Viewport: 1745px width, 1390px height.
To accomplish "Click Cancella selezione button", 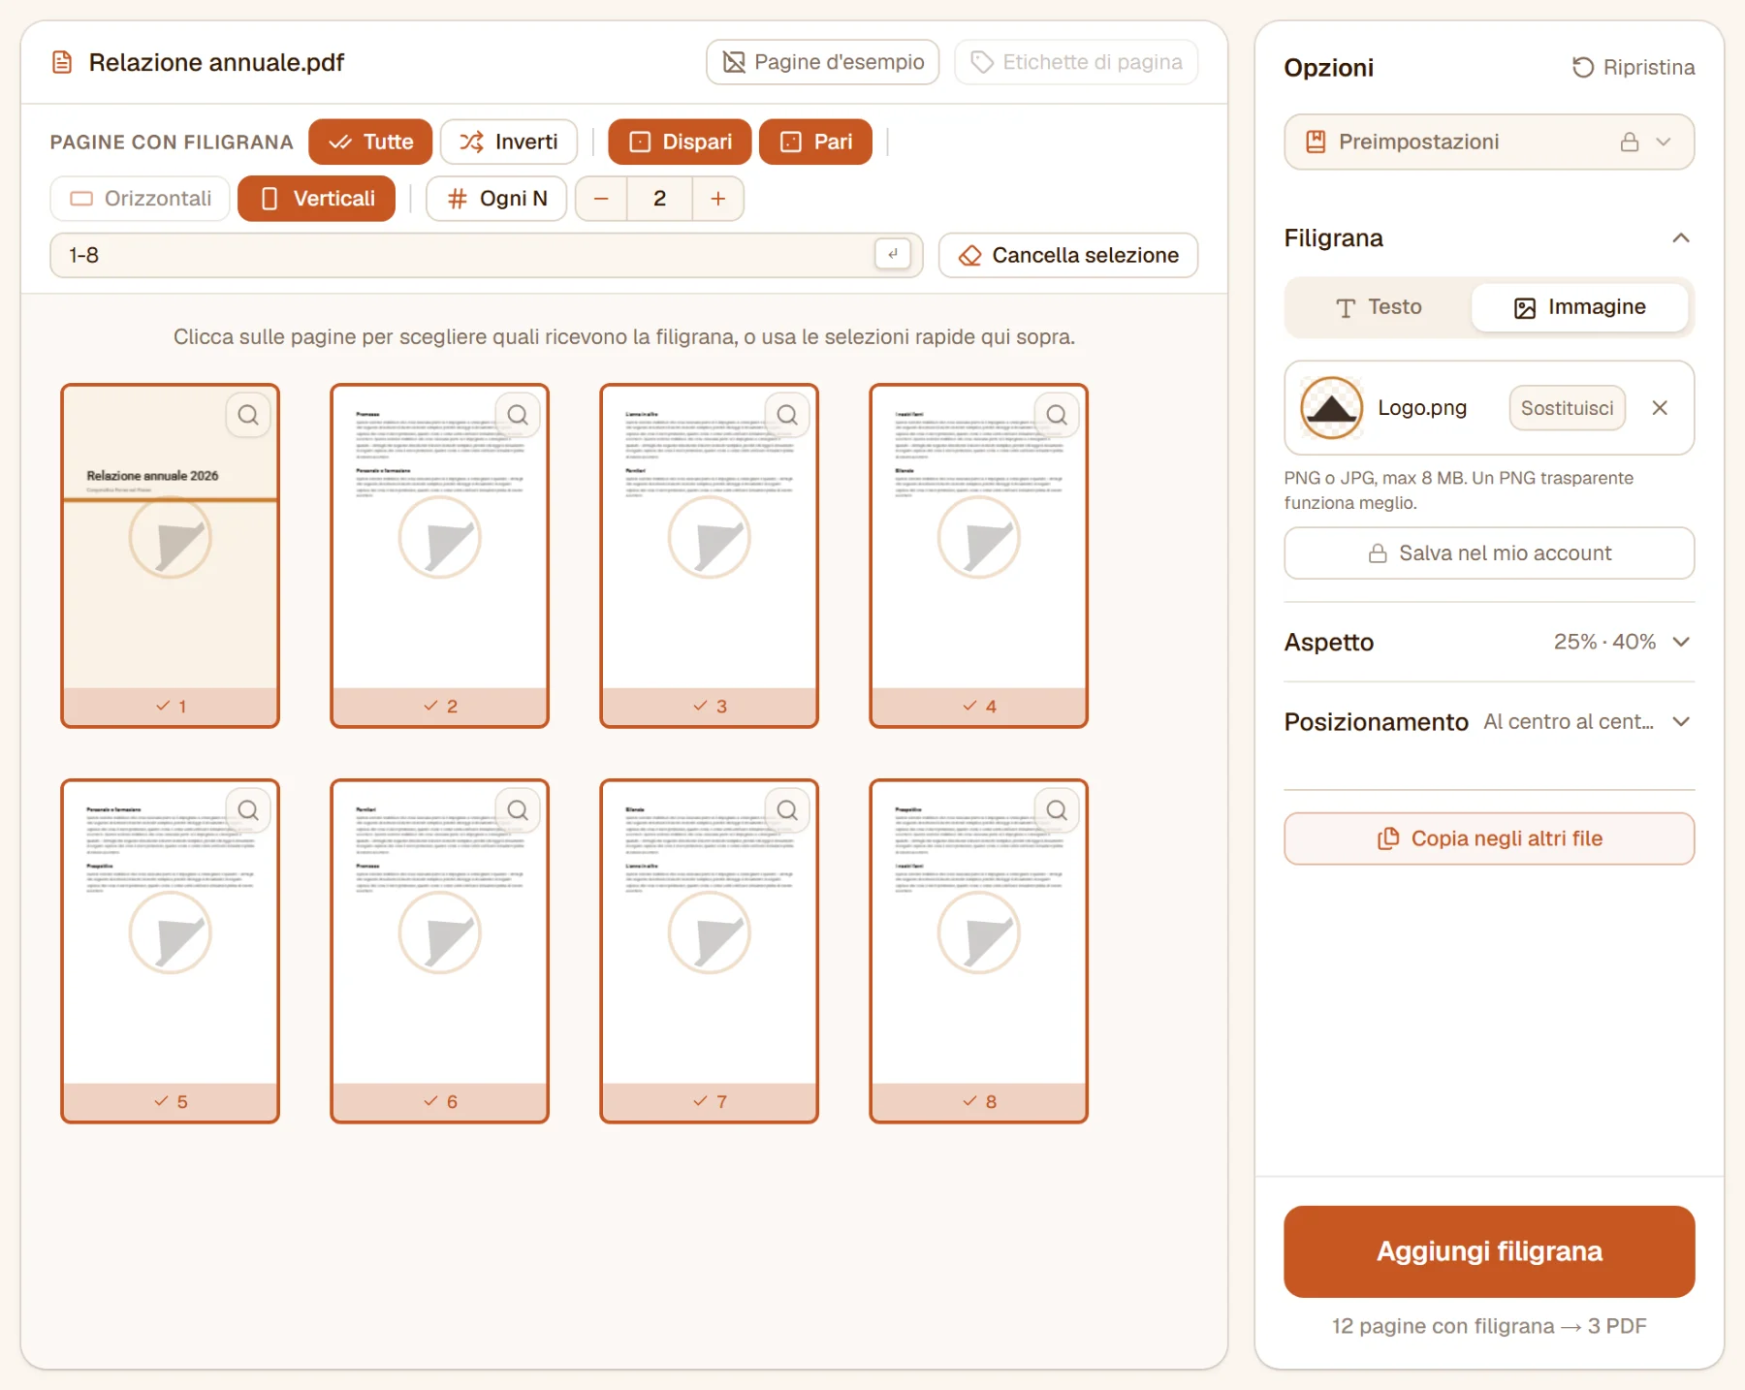I will (1068, 255).
